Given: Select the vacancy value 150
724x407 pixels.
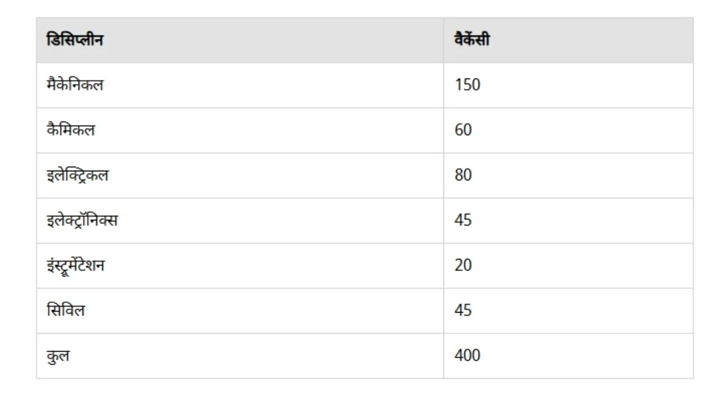Looking at the screenshot, I should tap(467, 85).
